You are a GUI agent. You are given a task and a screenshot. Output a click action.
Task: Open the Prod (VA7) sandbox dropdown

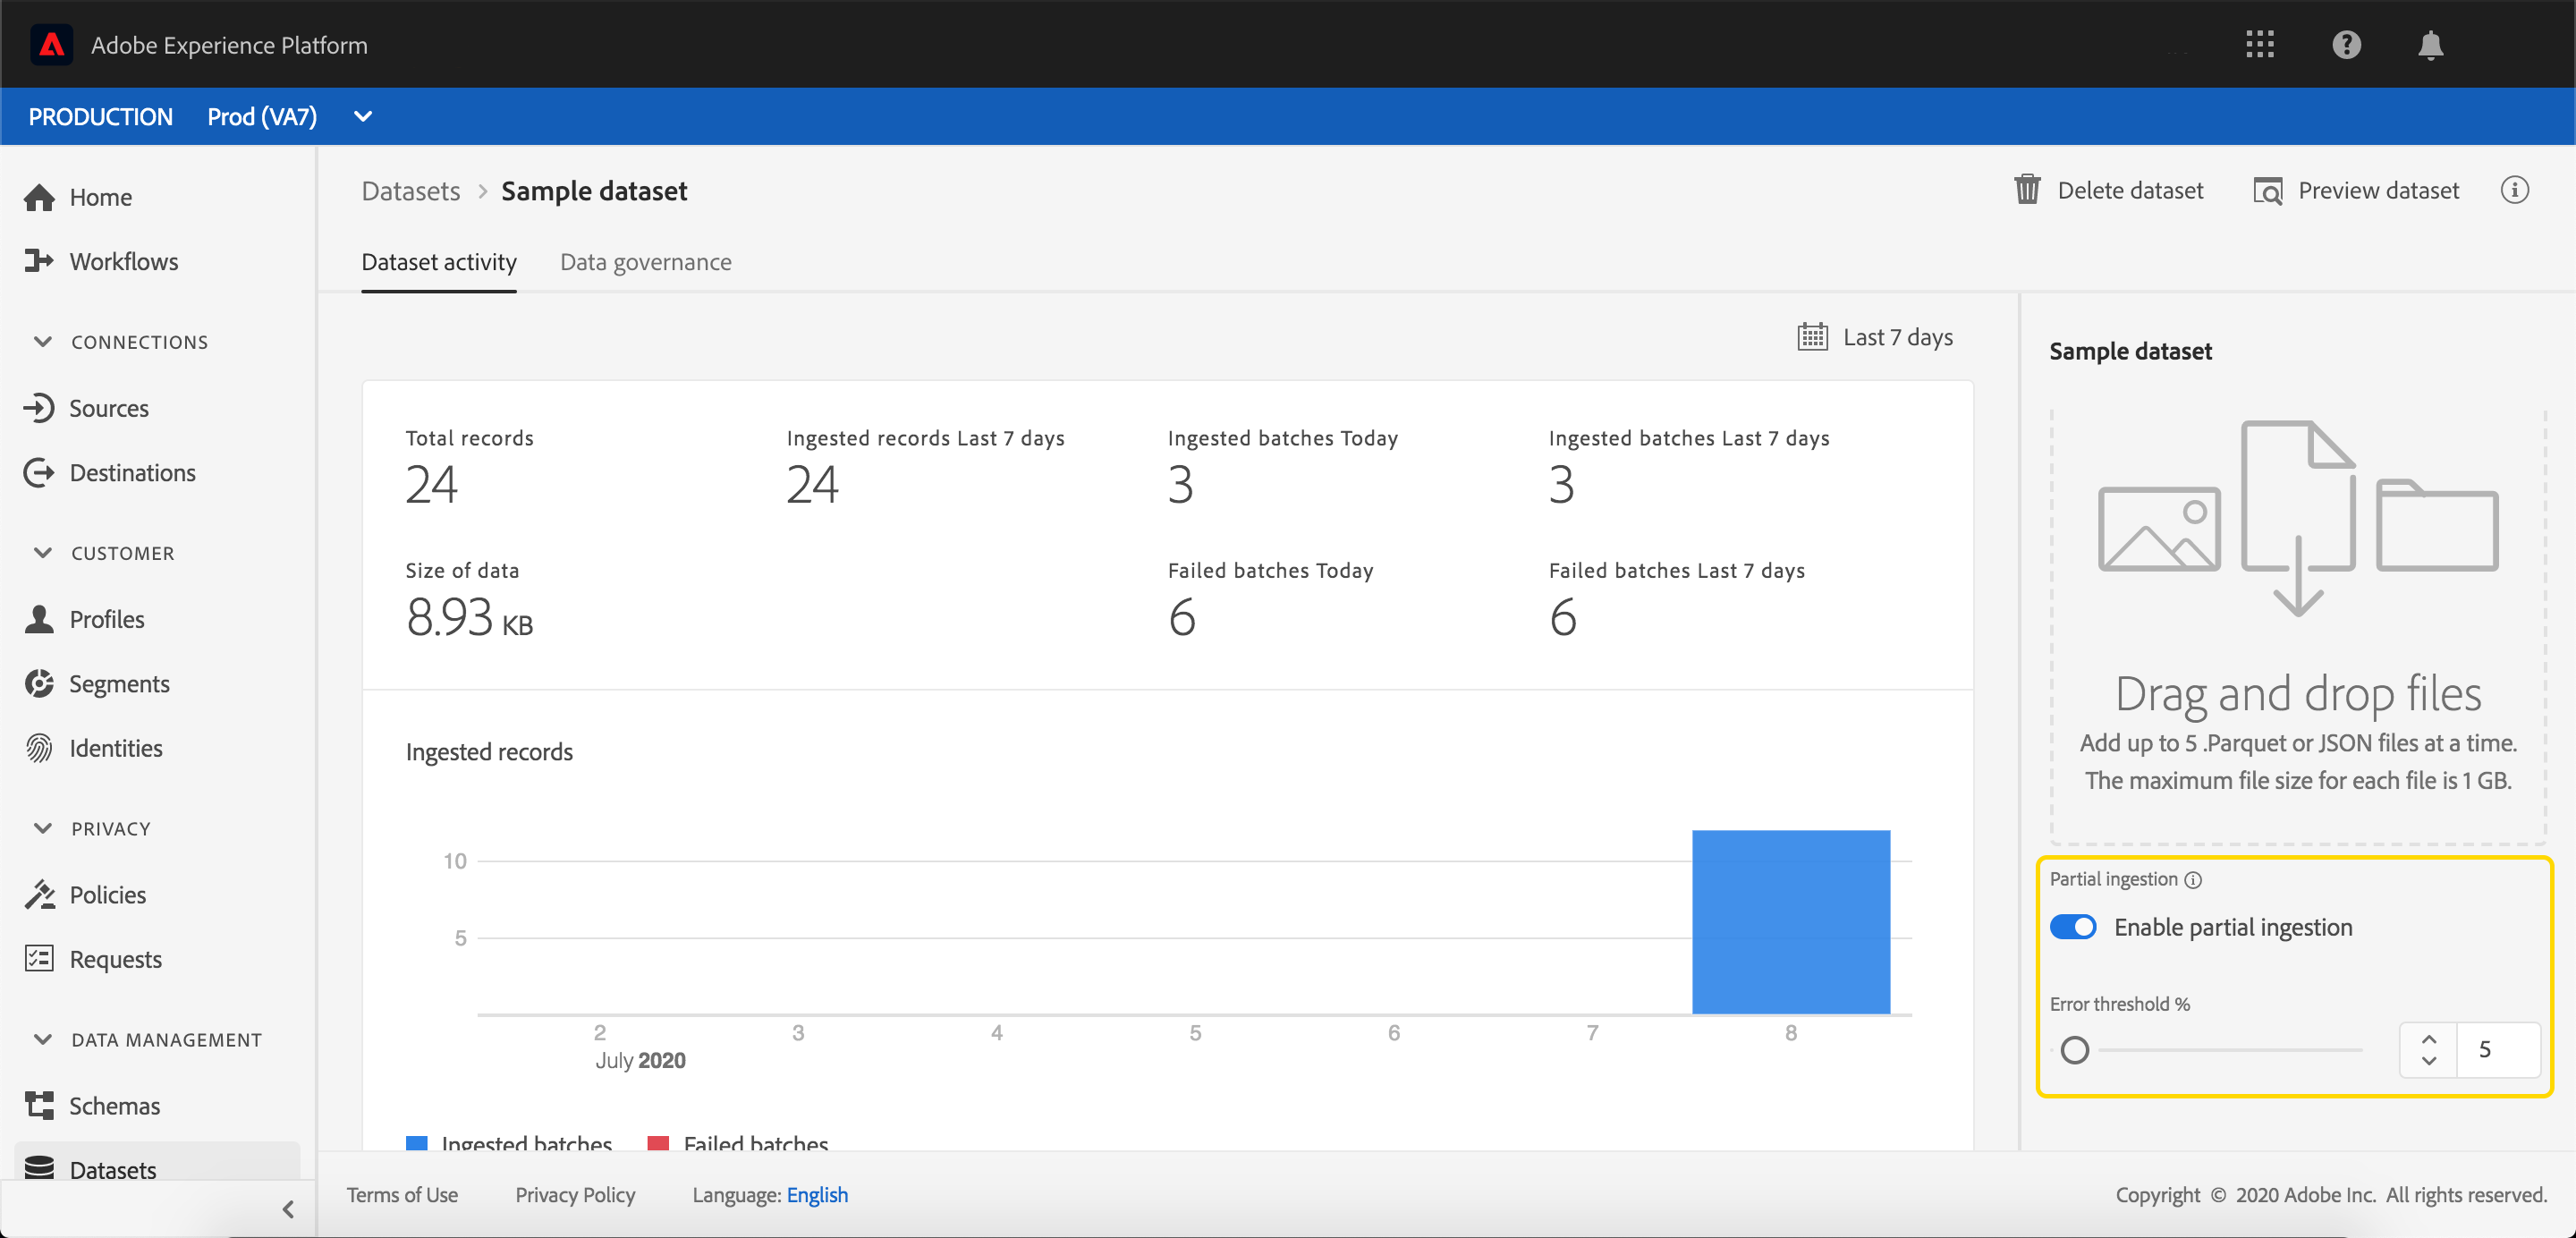(x=363, y=117)
